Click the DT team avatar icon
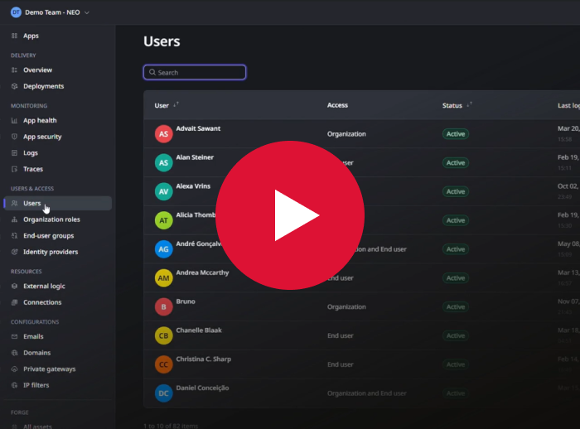Image resolution: width=580 pixels, height=429 pixels. [16, 12]
